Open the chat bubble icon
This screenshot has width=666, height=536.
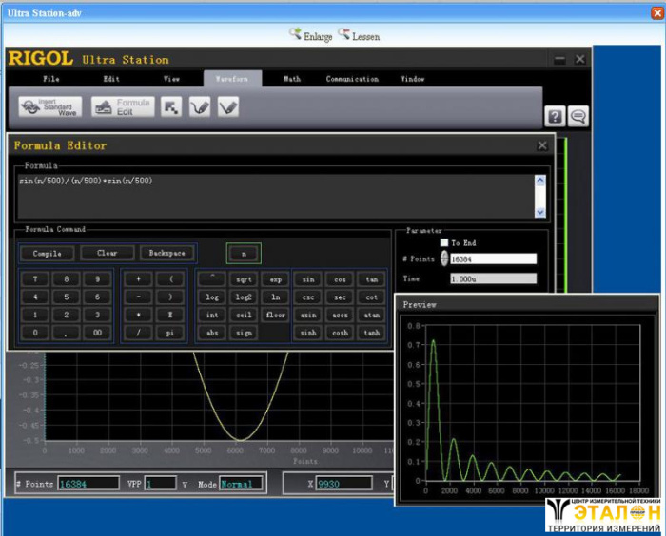pyautogui.click(x=578, y=116)
